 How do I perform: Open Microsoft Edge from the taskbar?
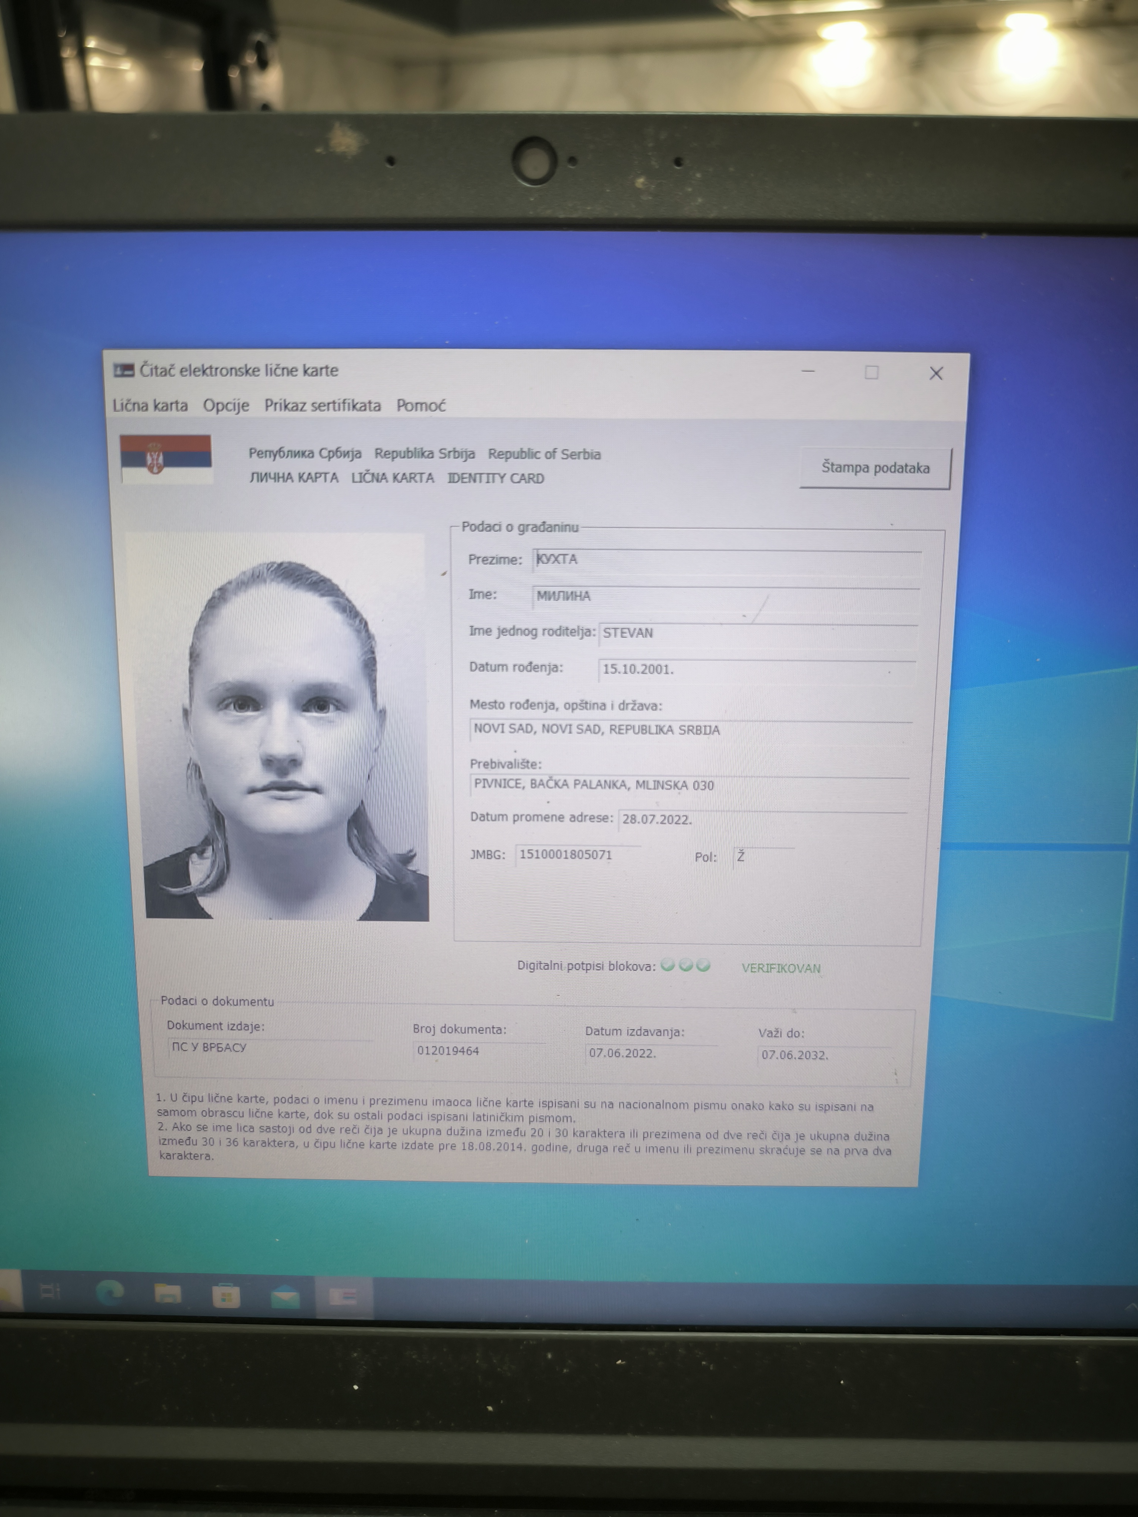[x=110, y=1293]
